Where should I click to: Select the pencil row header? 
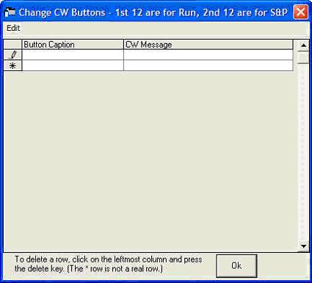pos(12,55)
